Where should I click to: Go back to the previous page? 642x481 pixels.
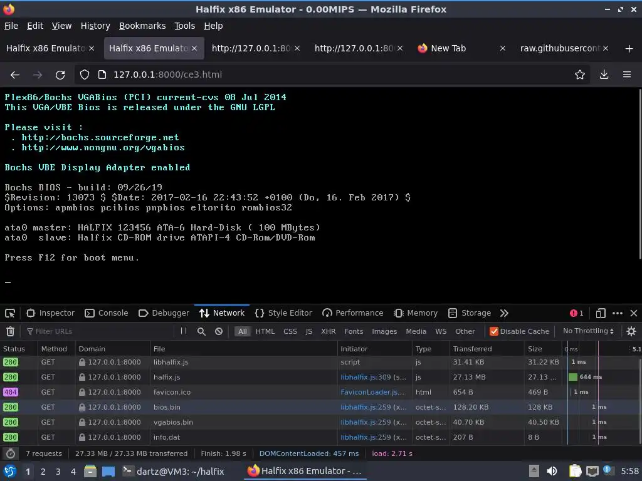(x=15, y=75)
